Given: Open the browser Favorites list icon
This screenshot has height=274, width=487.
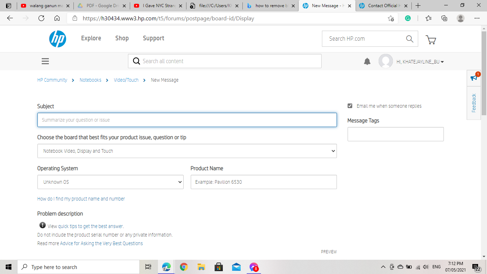Looking at the screenshot, I should [429, 18].
